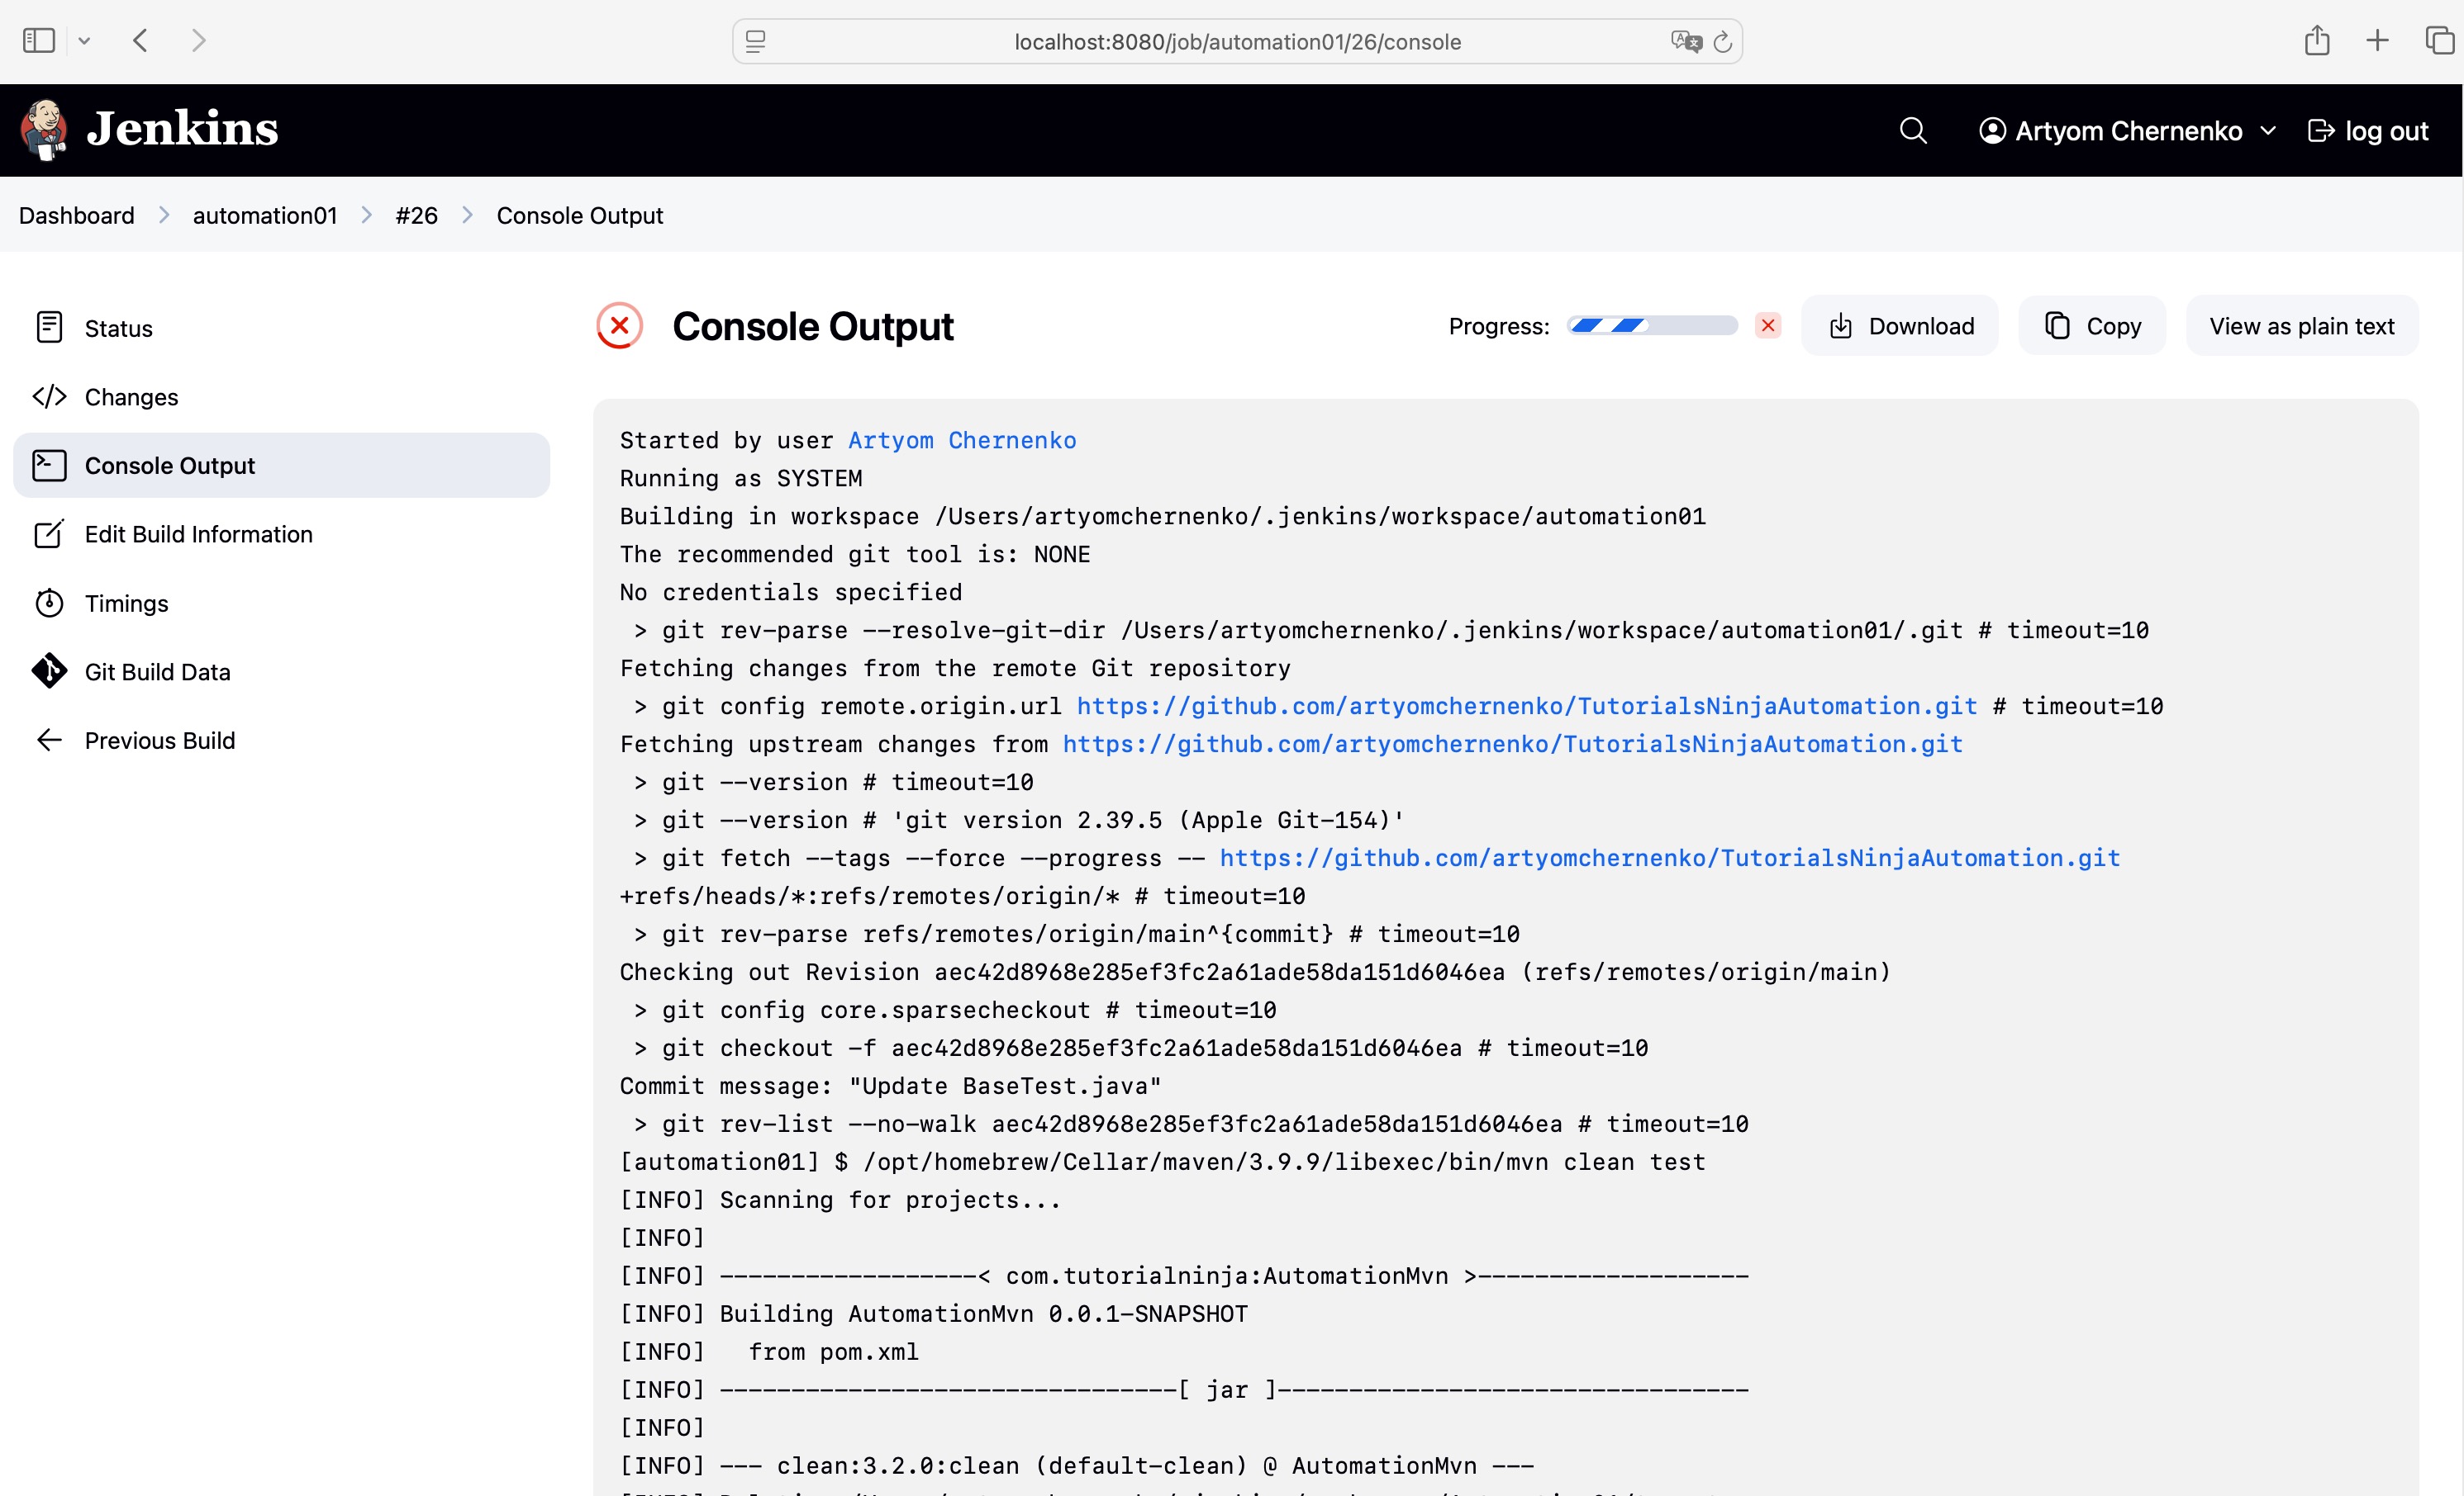Click the browser page reload icon
Screen dimensions: 2464x1496
coord(1722,42)
